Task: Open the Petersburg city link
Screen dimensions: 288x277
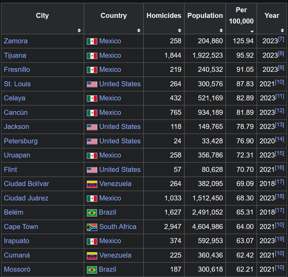Action: [x=21, y=141]
